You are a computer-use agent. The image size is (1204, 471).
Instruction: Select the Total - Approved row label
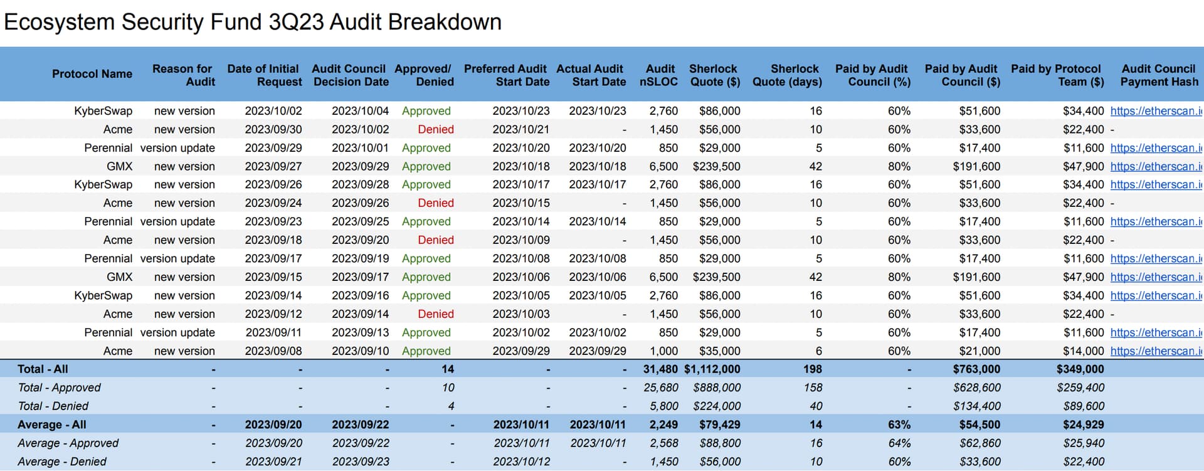pyautogui.click(x=59, y=388)
